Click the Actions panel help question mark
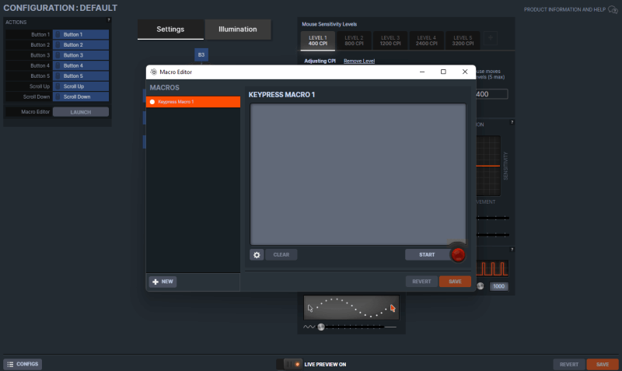The width and height of the screenshot is (622, 371). coord(108,19)
